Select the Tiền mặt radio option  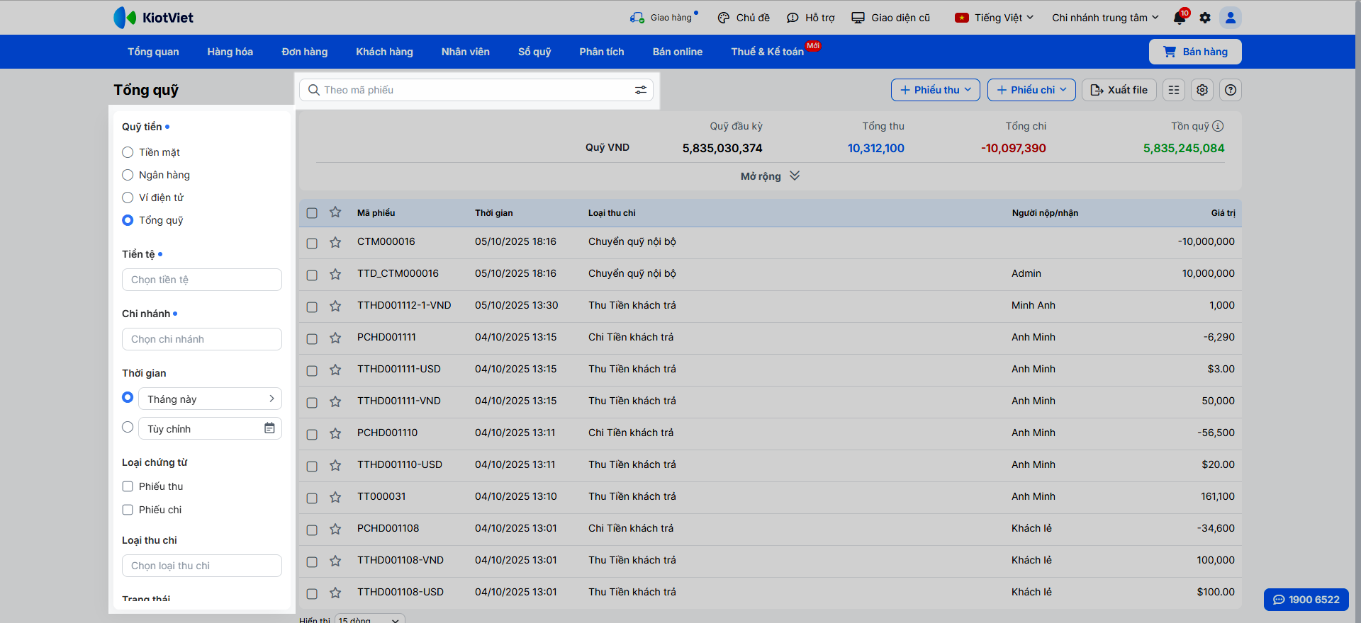(128, 152)
